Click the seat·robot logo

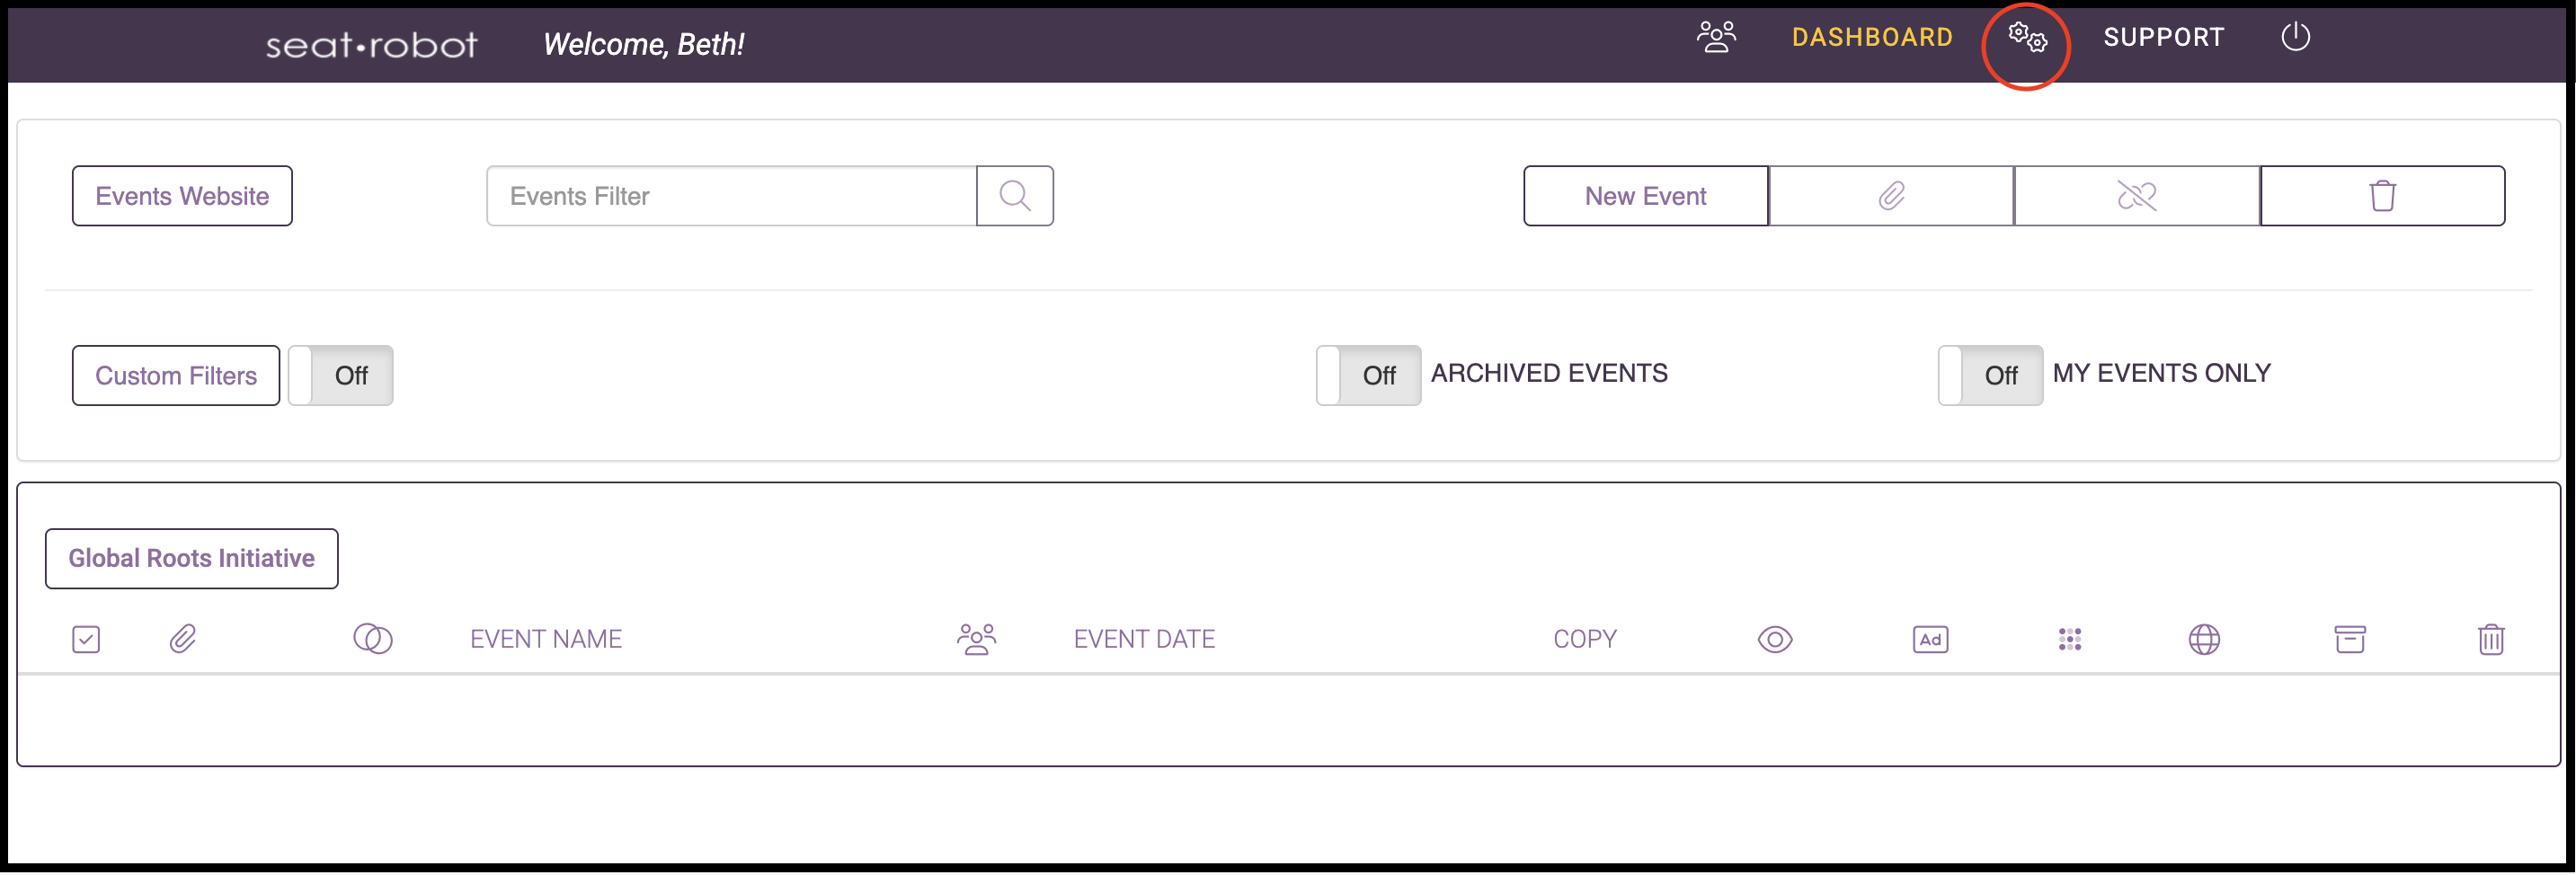pyautogui.click(x=371, y=45)
